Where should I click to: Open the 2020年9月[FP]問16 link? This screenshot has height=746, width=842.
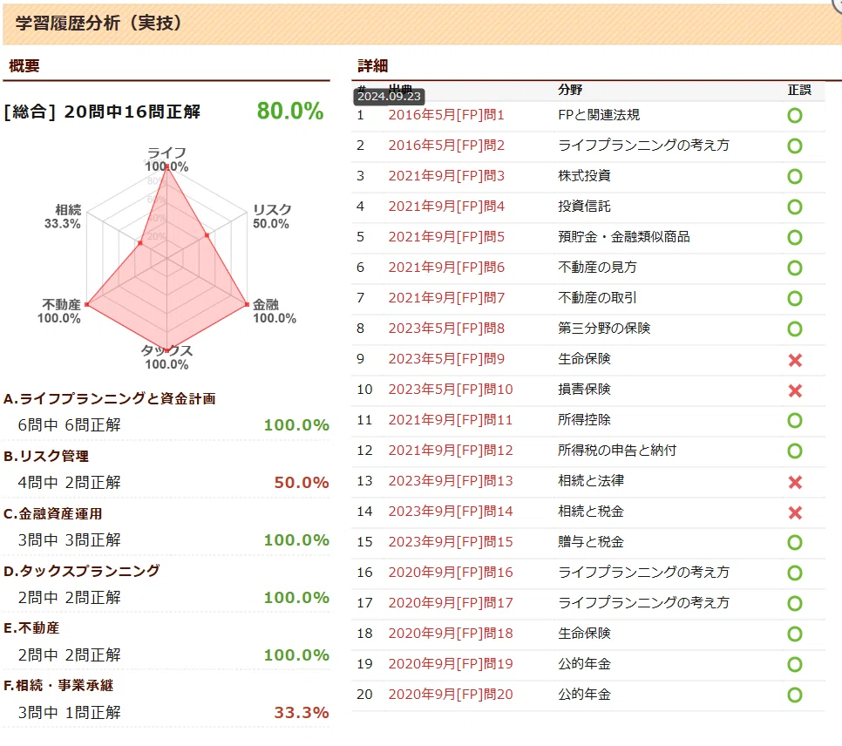(451, 573)
